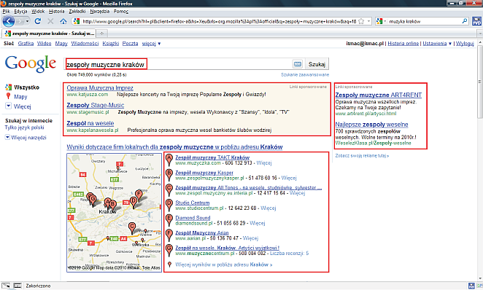Open Studio Centrum result link
Image resolution: width=483 pixels, height=290 pixels.
[x=192, y=203]
